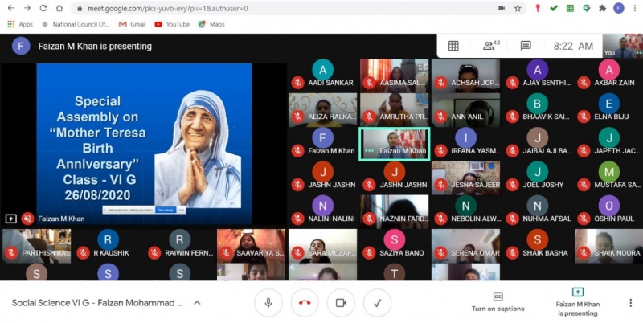Expand the Social Science VI G meeting details
Image resolution: width=643 pixels, height=323 pixels.
[x=197, y=303]
